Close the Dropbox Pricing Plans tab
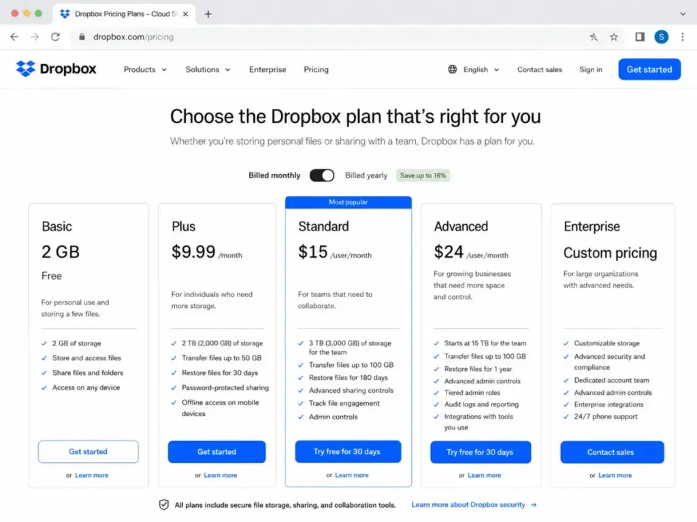Image resolution: width=697 pixels, height=522 pixels. (185, 14)
